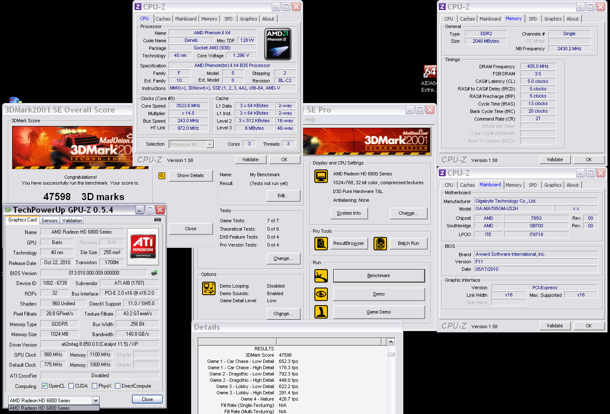Image resolution: width=610 pixels, height=414 pixels.
Task: Click the GPU-Z title bar icon
Action: tap(8, 210)
